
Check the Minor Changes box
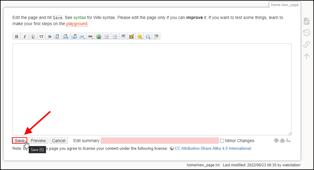pyautogui.click(x=222, y=141)
